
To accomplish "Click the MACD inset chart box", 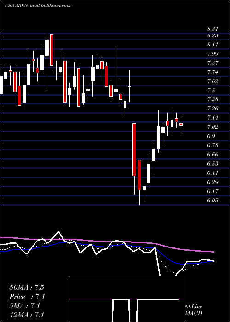I will coord(126,299).
